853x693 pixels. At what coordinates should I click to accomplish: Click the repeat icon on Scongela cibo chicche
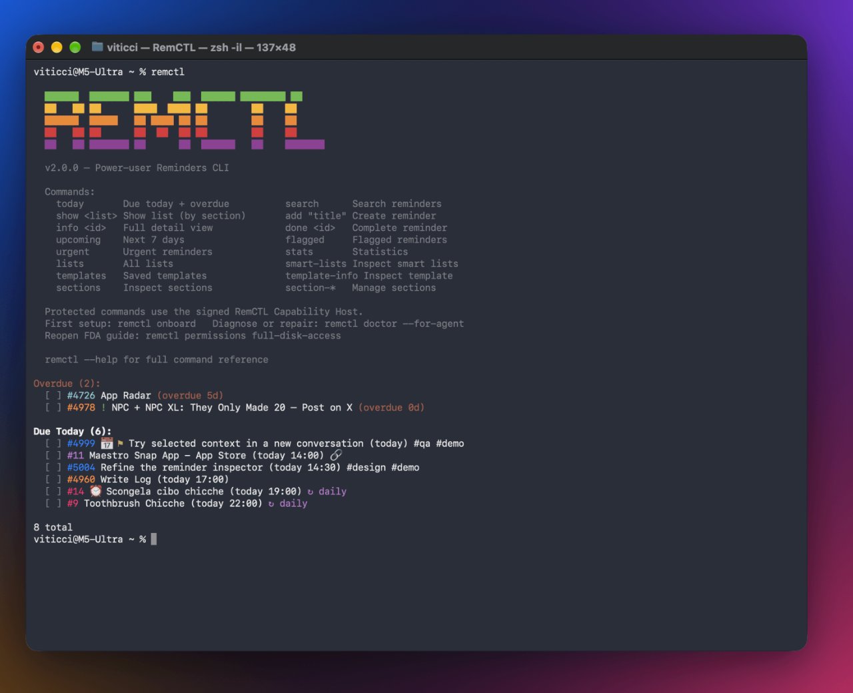click(x=311, y=492)
